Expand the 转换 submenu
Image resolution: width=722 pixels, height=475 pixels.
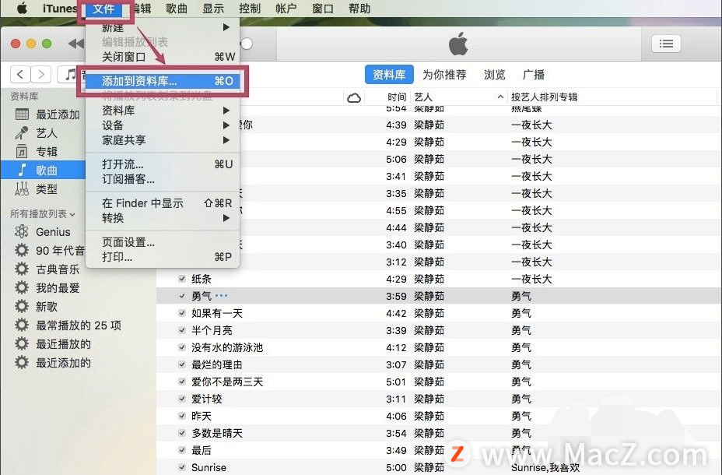point(163,218)
